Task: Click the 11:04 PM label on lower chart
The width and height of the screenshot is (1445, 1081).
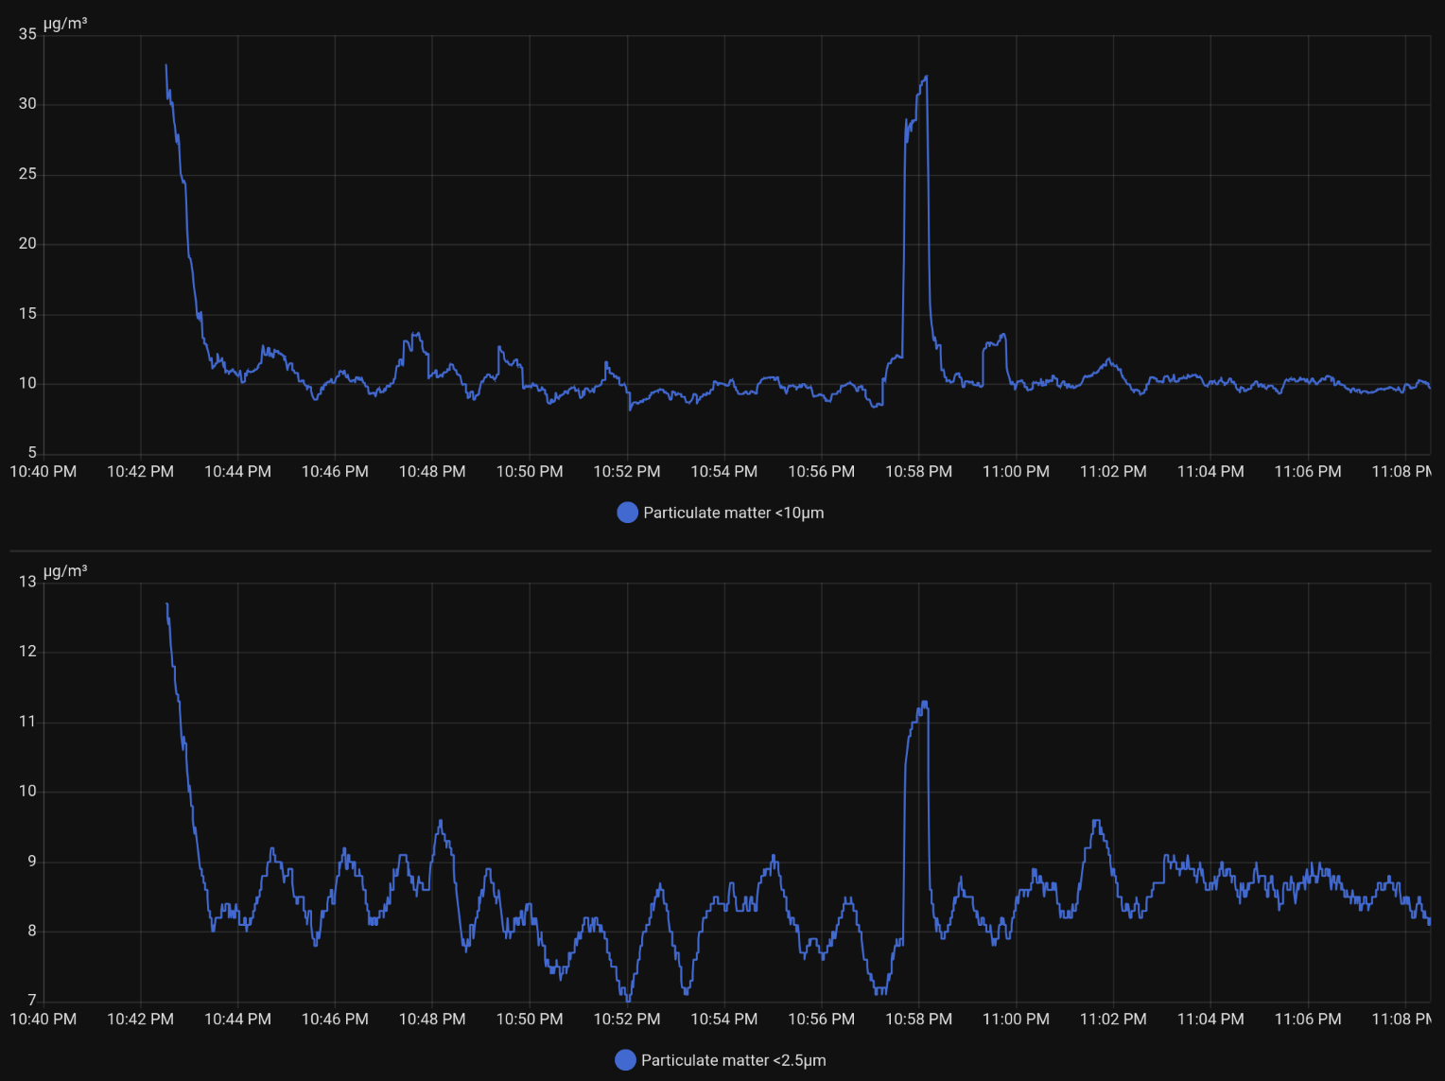Action: pyautogui.click(x=1210, y=1019)
